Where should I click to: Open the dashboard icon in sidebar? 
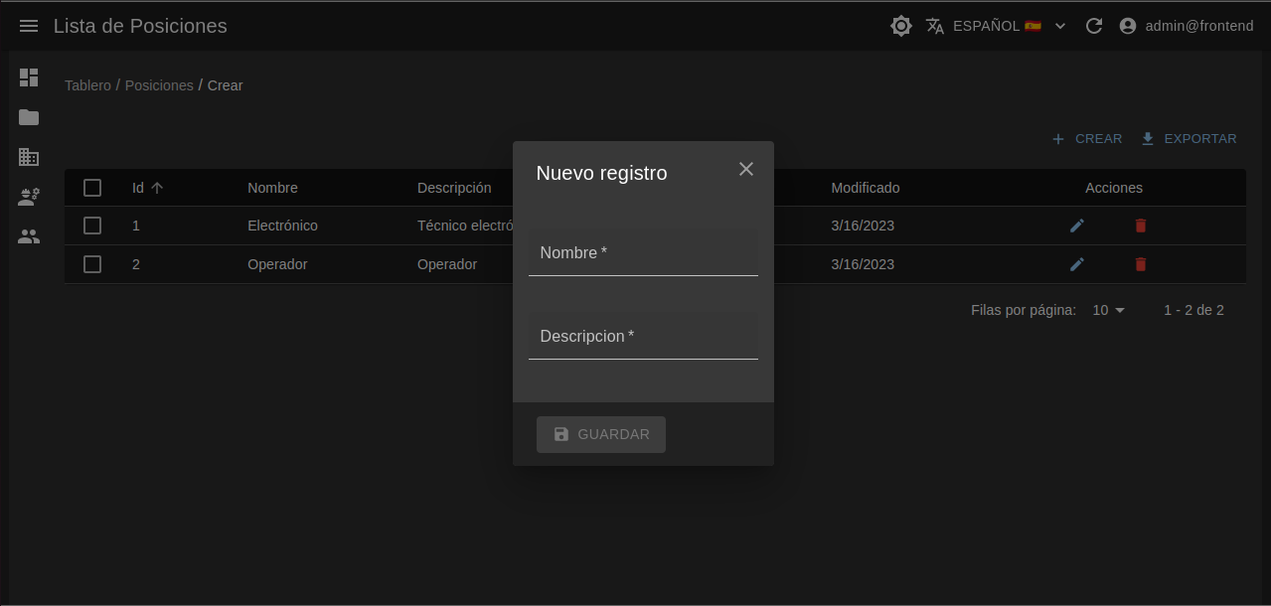(29, 77)
